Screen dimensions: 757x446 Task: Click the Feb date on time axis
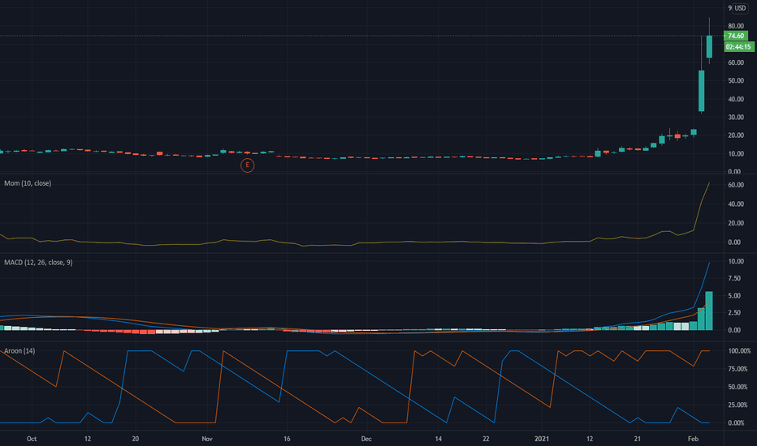tap(694, 439)
